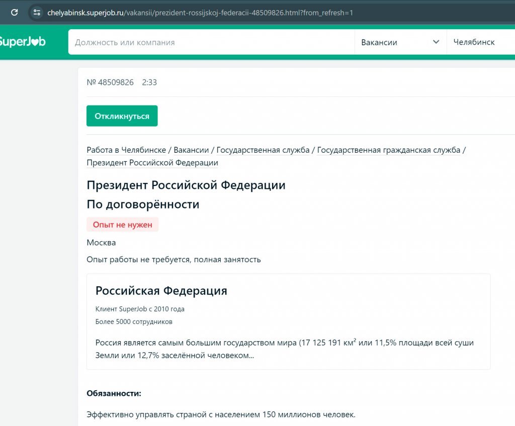Open the company 'Российская Федерация' heading
Viewport: 515px width, 426px height.
pos(161,291)
